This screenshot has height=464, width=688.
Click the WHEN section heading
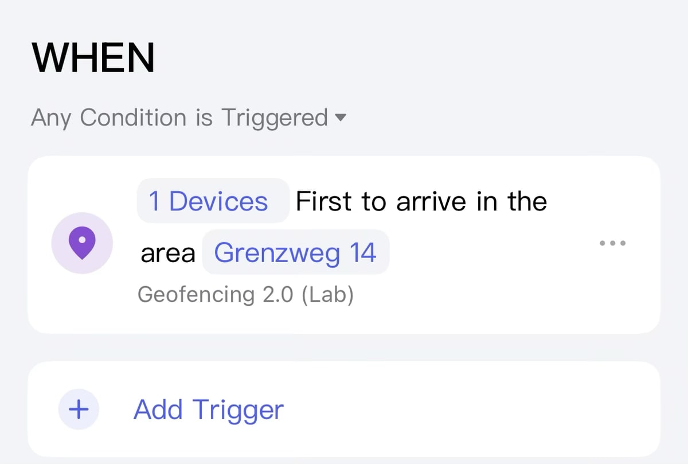93,58
